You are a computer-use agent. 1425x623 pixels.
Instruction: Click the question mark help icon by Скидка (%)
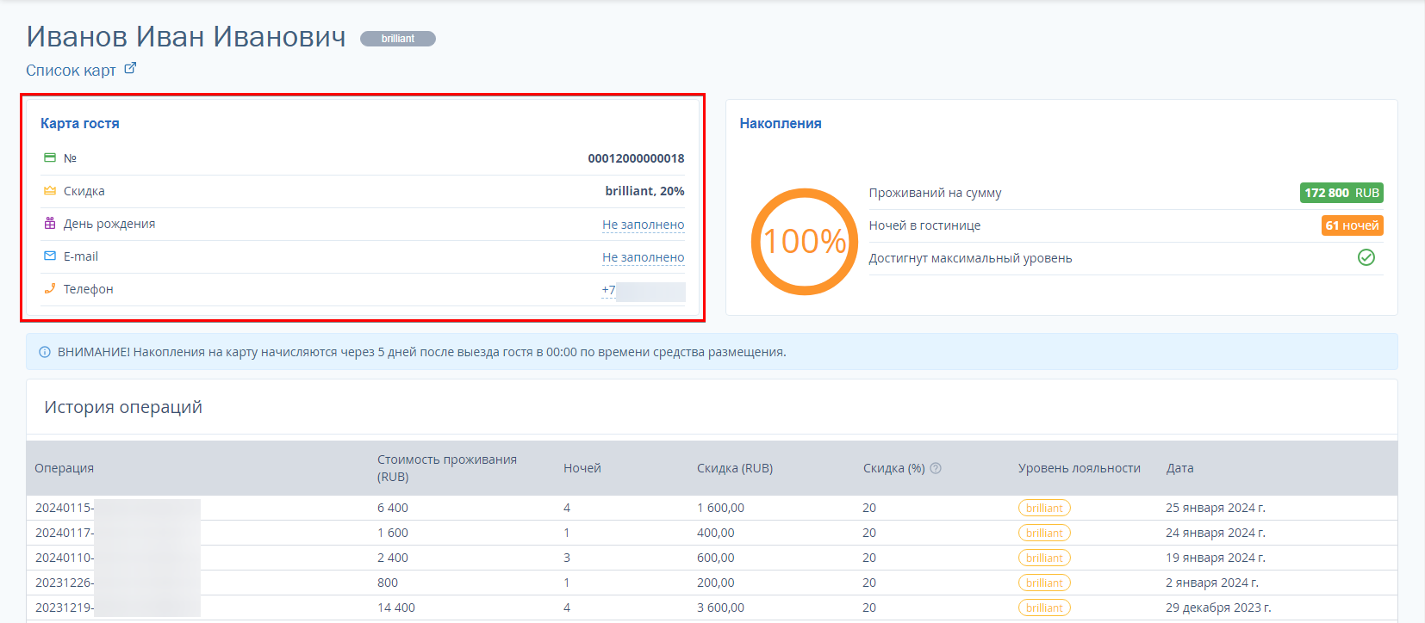click(936, 468)
